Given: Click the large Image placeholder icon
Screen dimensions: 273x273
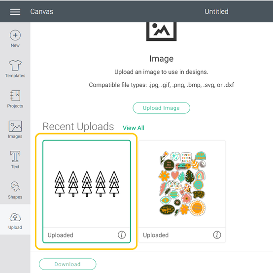Looking at the screenshot, I should tap(162, 32).
